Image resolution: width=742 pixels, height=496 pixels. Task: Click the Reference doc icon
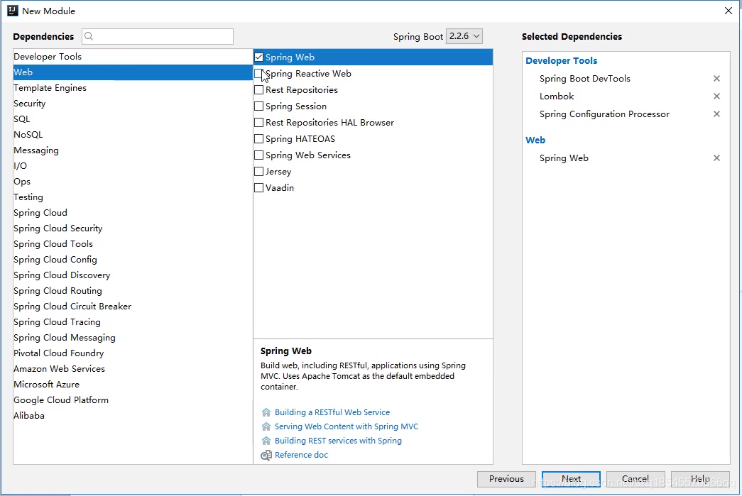[266, 456]
